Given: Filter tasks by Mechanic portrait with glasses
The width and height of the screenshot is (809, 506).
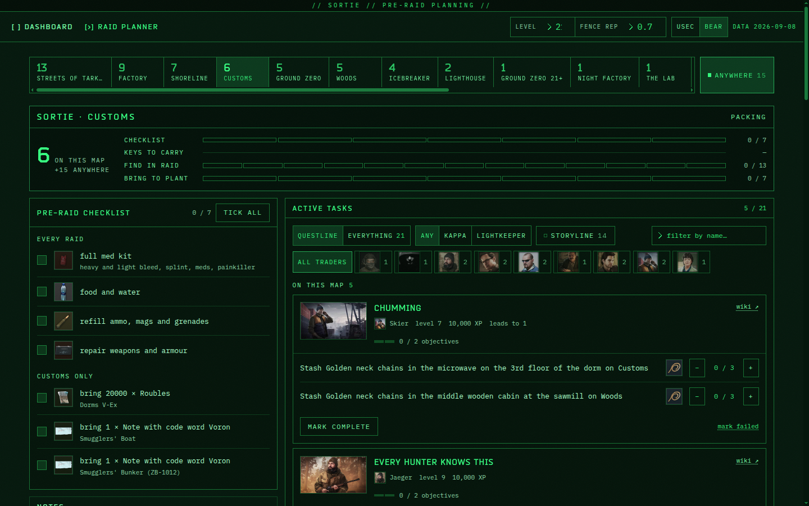Looking at the screenshot, I should coord(493,262).
